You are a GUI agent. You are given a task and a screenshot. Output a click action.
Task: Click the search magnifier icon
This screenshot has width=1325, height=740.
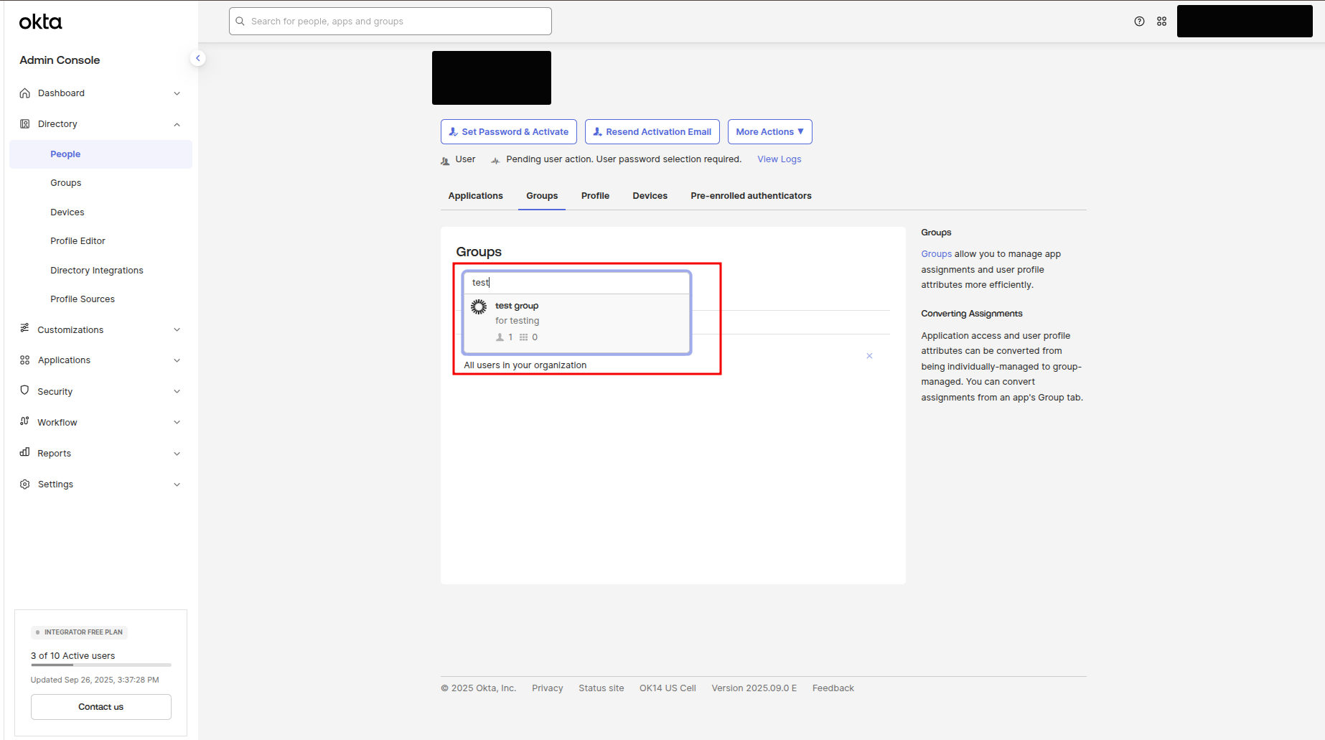coord(240,22)
